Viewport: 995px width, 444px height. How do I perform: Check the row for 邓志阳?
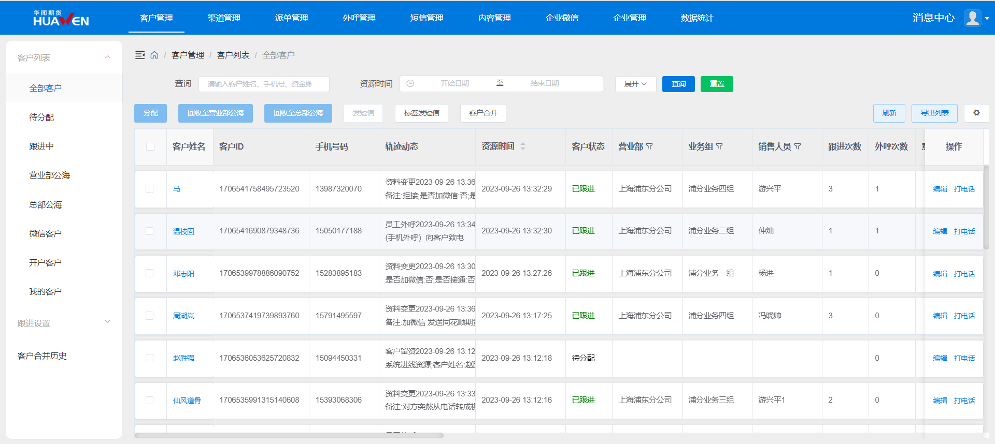150,273
